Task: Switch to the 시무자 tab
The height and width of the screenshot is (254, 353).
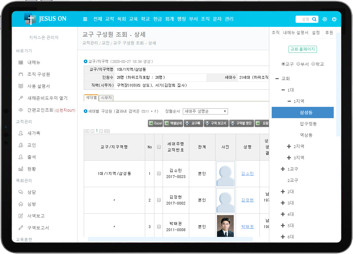Action: (x=106, y=98)
